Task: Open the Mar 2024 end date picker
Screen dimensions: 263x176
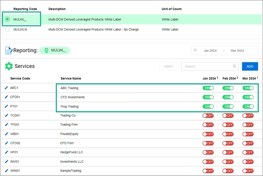Action: pos(237,51)
